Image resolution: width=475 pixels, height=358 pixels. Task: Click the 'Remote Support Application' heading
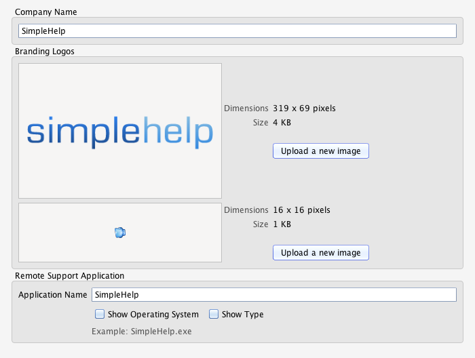click(x=70, y=276)
